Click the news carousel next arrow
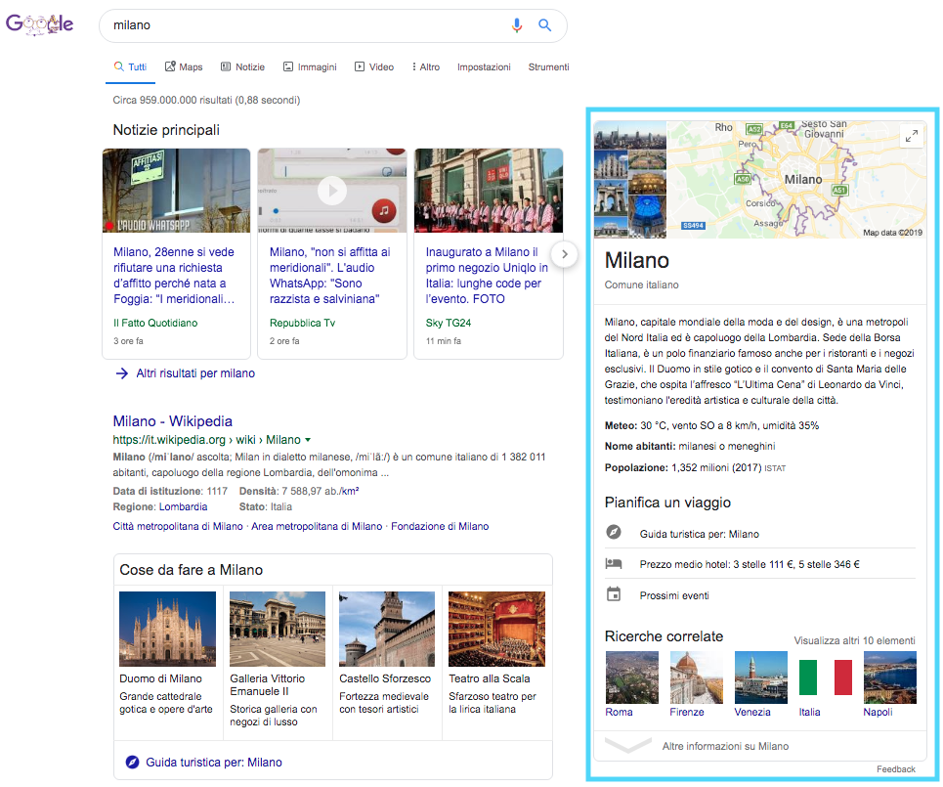This screenshot has height=787, width=943. 564,254
